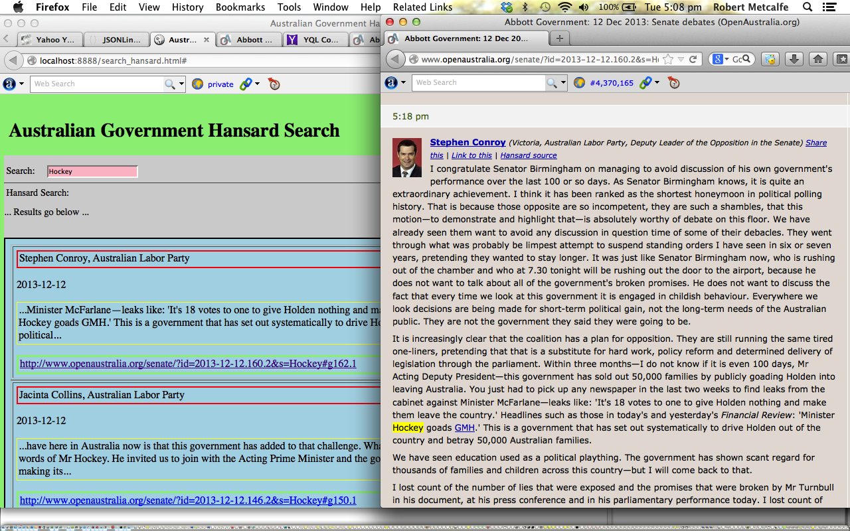Open the bookmarks toolbar star button

[x=842, y=59]
